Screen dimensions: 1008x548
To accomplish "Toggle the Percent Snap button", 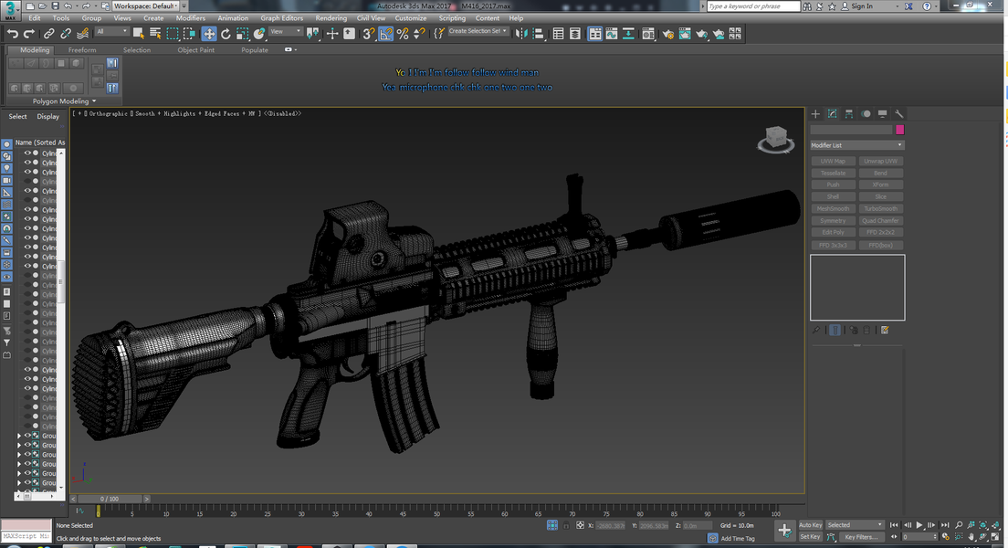I will click(403, 34).
